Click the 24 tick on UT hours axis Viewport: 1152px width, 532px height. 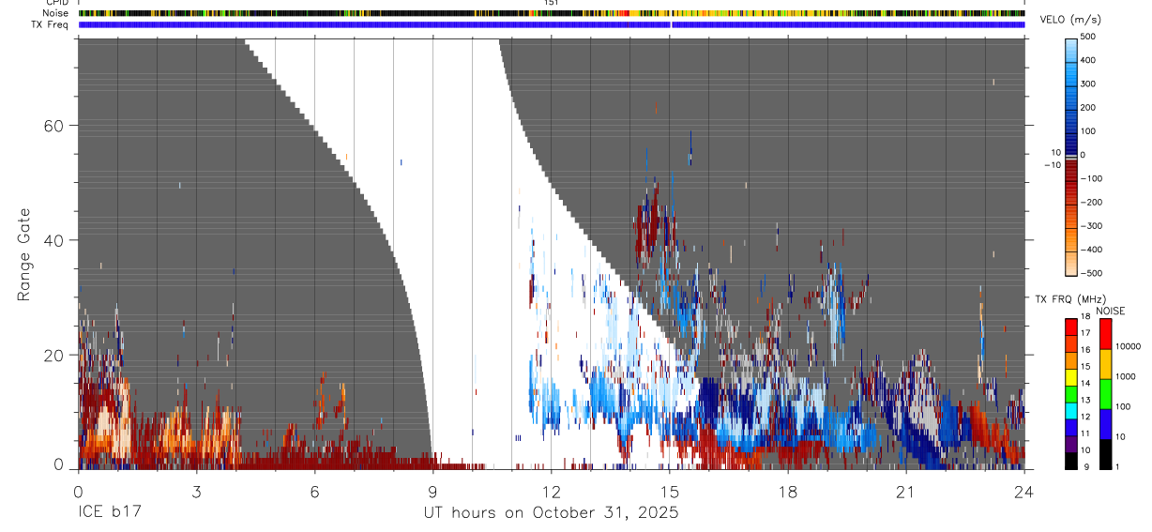(1024, 491)
